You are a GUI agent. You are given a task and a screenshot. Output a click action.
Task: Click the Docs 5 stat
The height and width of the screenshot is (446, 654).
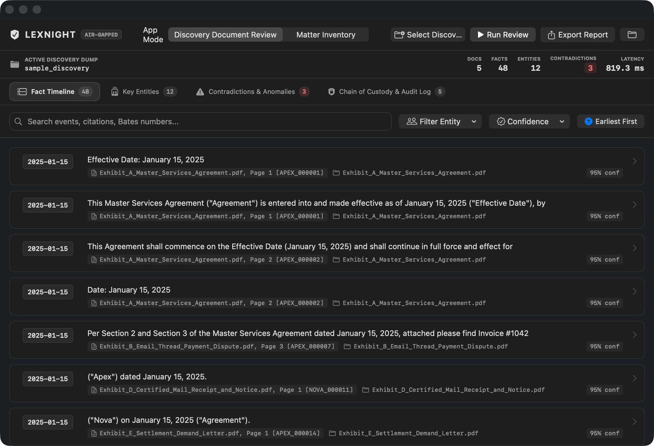click(x=474, y=64)
